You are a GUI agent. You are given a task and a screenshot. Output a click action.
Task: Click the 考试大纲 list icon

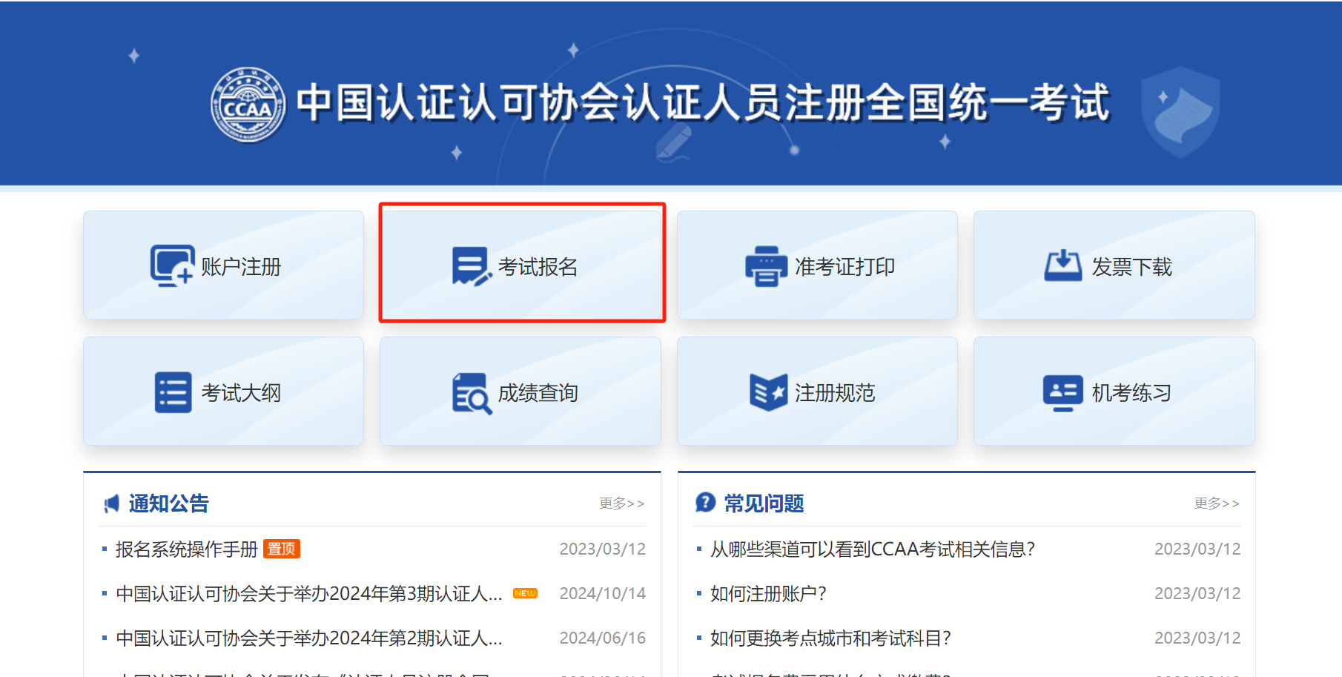click(x=173, y=392)
